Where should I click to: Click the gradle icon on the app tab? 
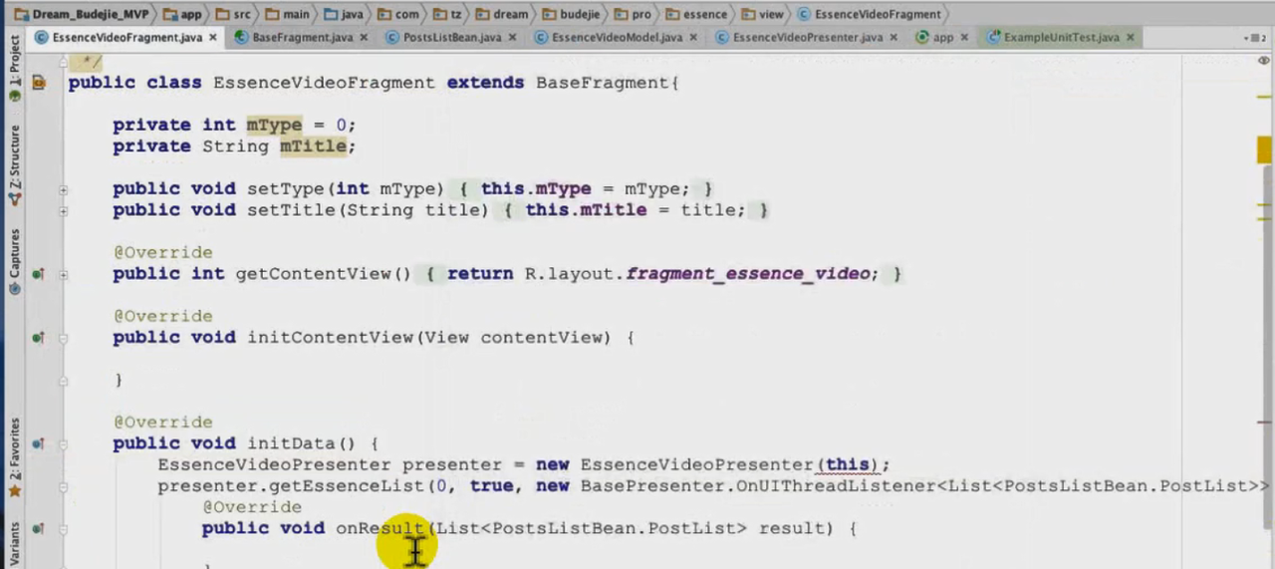click(x=921, y=38)
